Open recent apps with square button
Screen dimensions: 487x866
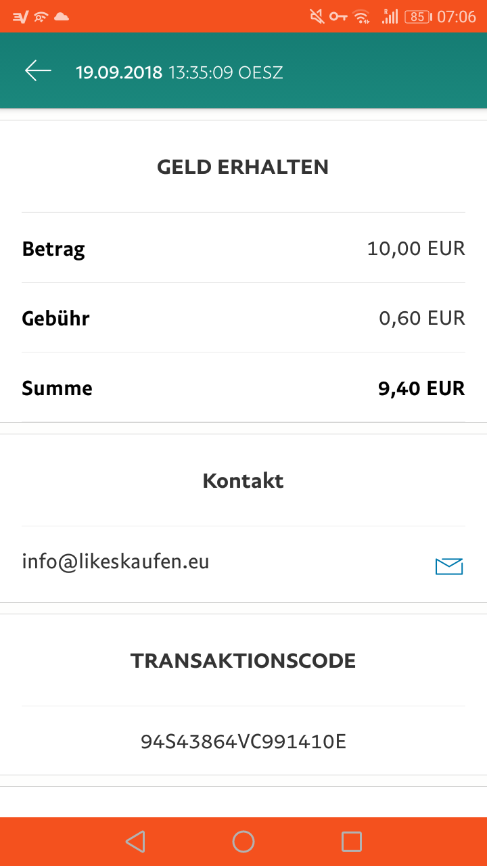[352, 842]
